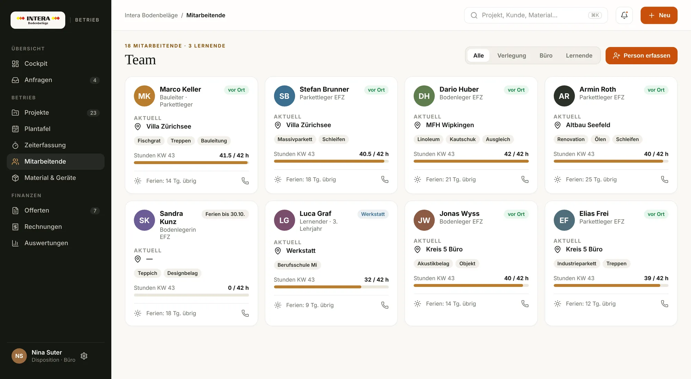Click Luca Graf's hours progress bar

coord(331,287)
